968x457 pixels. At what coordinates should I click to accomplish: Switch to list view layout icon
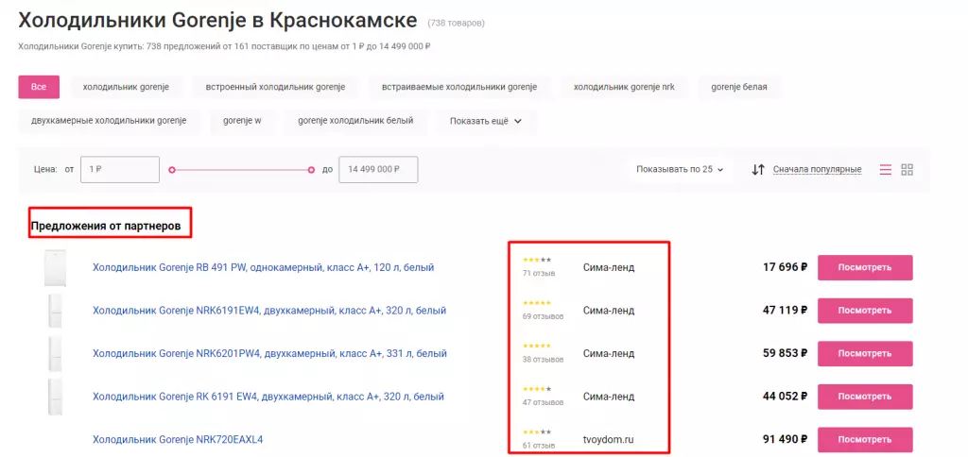point(885,170)
